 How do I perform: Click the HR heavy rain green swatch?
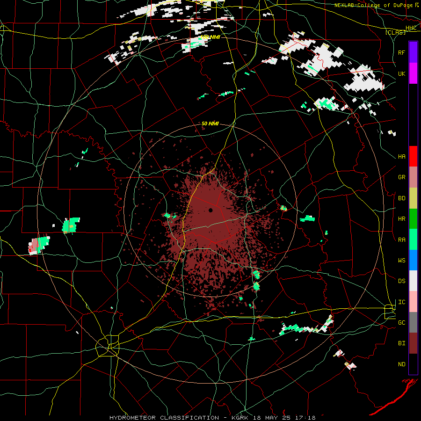pos(413,219)
